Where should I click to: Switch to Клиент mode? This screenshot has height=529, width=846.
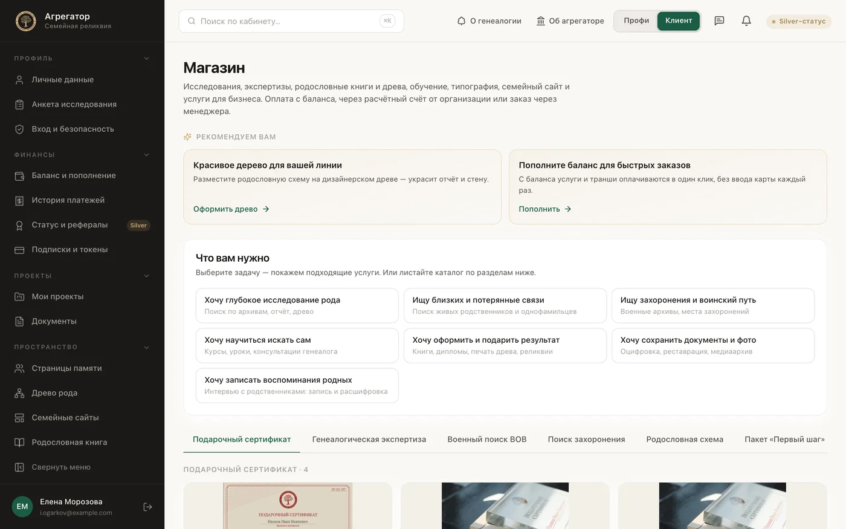[679, 21]
